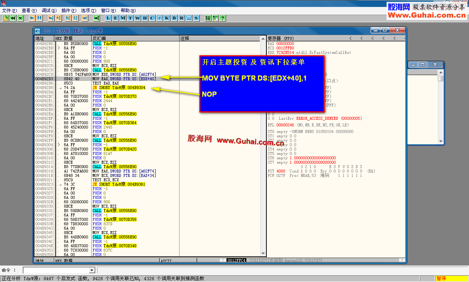Click the Trace into icon
Image resolution: width=469 pixels, height=282 pixels.
pos(68,18)
